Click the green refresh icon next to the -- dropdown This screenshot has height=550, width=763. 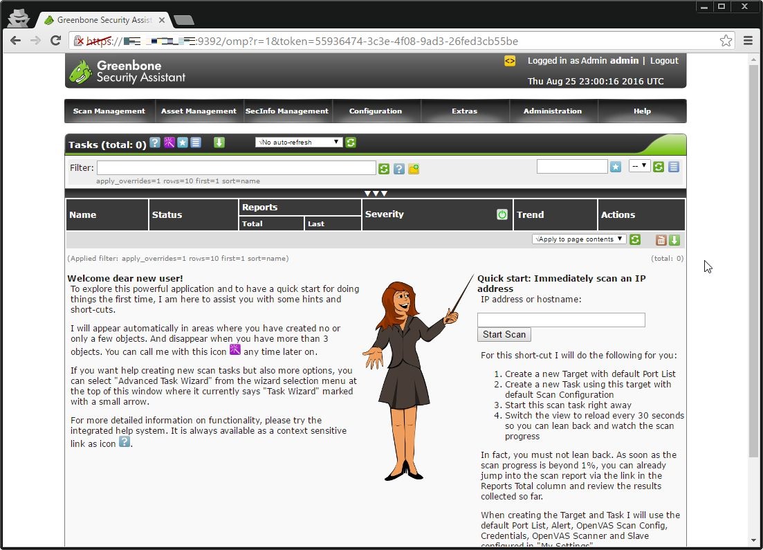[x=659, y=167]
